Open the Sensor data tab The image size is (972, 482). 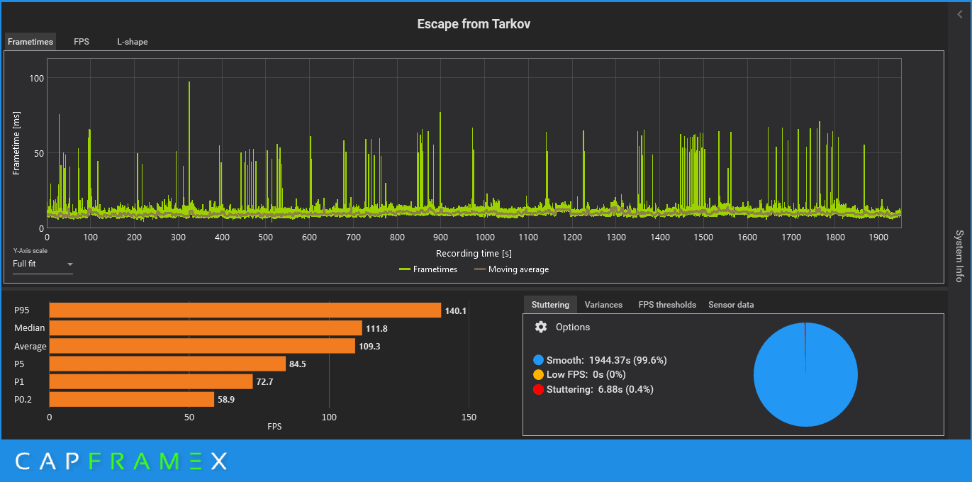[x=731, y=305]
